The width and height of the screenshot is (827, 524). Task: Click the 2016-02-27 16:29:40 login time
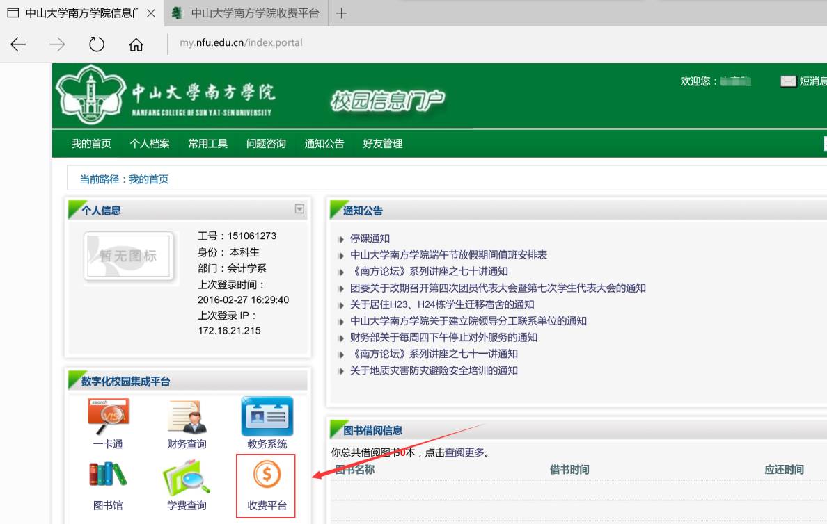click(243, 300)
